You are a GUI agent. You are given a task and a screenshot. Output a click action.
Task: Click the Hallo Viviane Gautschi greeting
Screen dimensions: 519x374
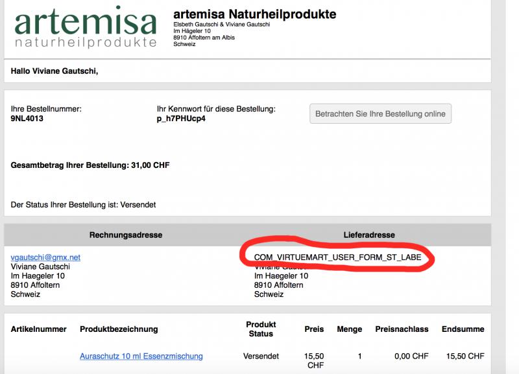click(54, 70)
